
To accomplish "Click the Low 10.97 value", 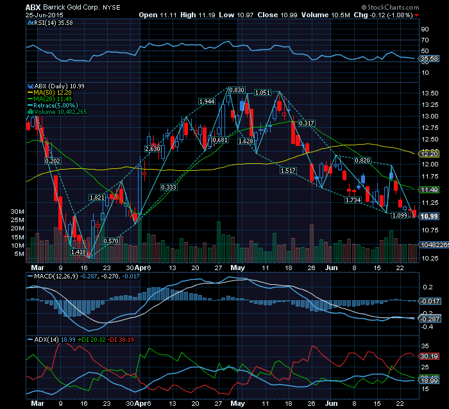I will [236, 15].
